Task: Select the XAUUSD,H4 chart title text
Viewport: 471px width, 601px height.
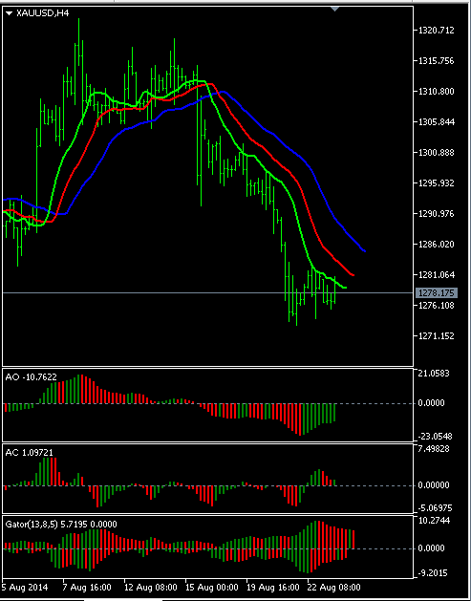Action: point(42,13)
